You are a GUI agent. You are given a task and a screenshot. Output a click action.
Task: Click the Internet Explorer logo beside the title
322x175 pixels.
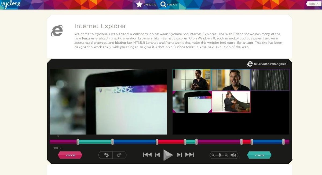click(x=57, y=31)
